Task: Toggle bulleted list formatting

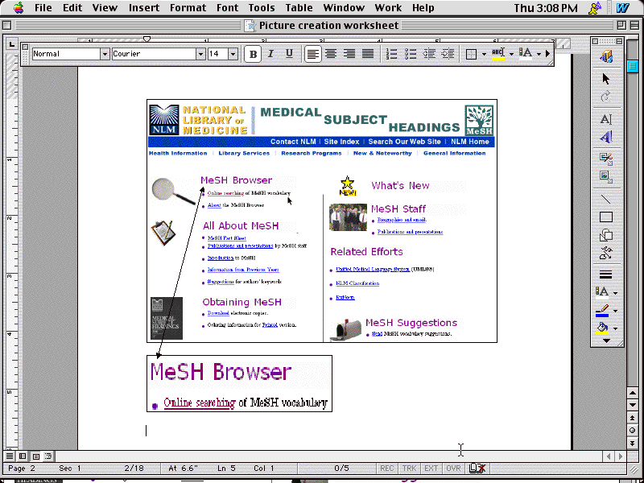Action: [411, 54]
